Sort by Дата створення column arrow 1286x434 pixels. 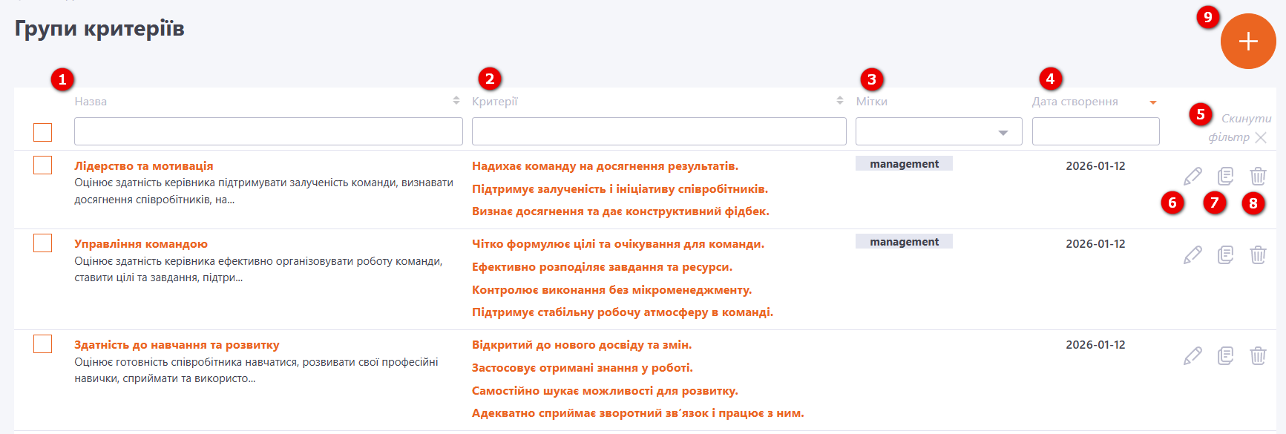(1153, 102)
